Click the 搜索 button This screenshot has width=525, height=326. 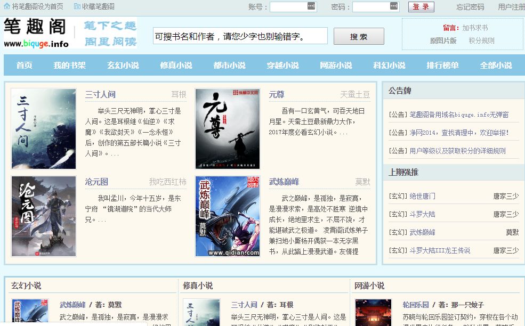(359, 36)
